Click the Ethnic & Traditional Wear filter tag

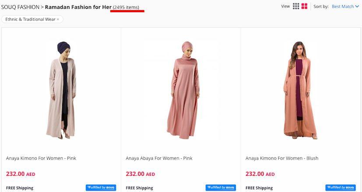pos(30,19)
